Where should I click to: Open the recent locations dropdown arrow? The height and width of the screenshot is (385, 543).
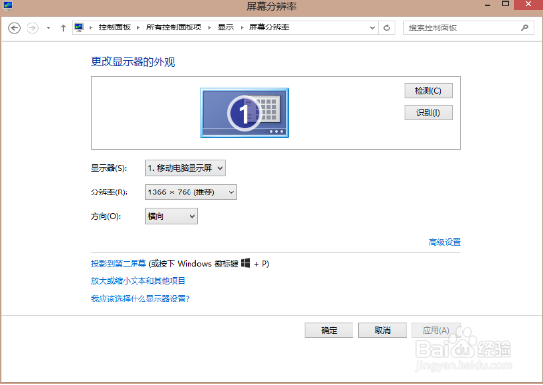[x=48, y=28]
